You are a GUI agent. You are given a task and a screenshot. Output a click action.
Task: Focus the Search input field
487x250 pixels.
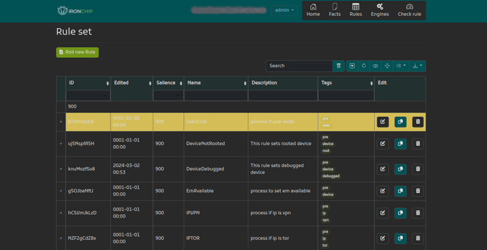[x=299, y=66]
